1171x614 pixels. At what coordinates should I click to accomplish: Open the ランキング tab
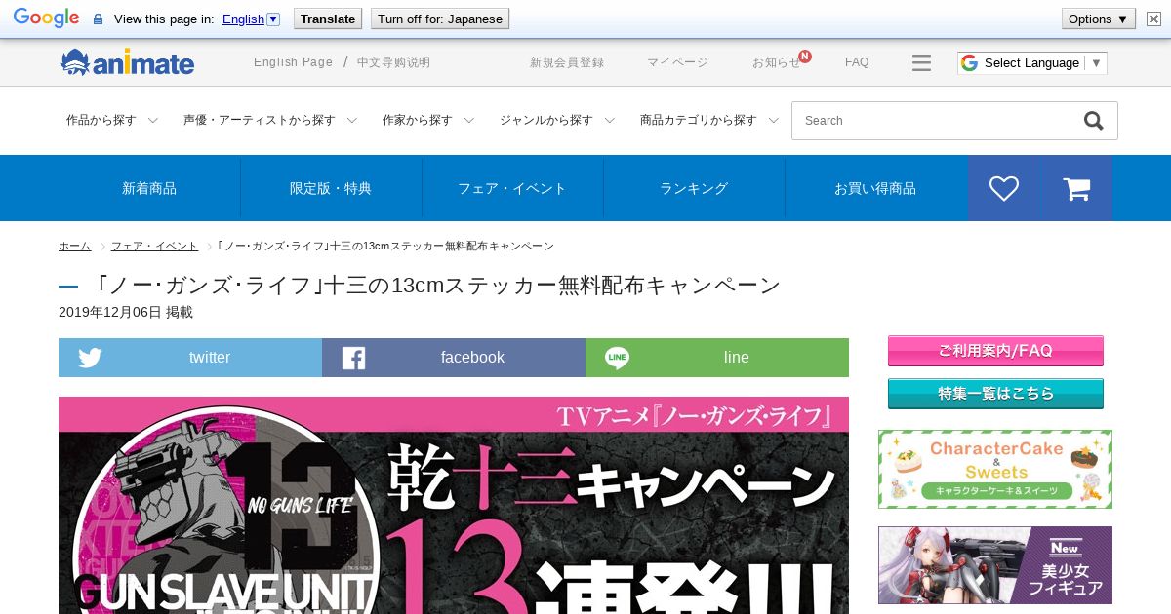coord(694,188)
